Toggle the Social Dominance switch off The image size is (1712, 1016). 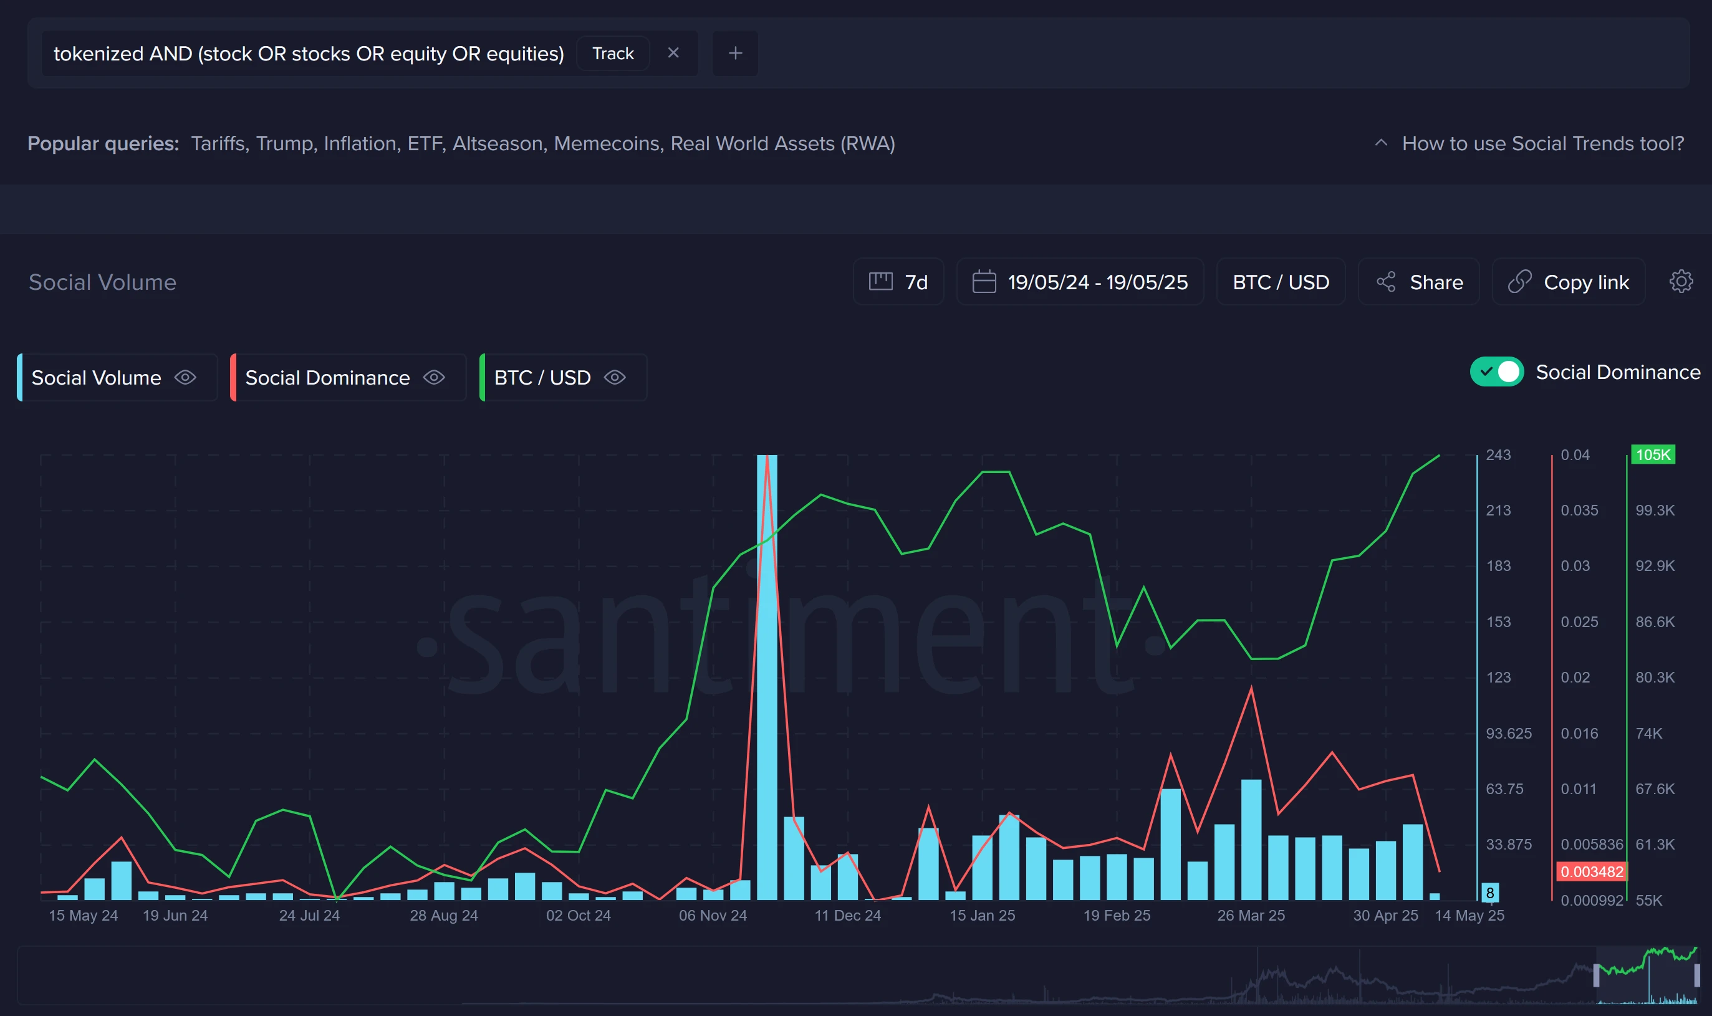(1498, 371)
